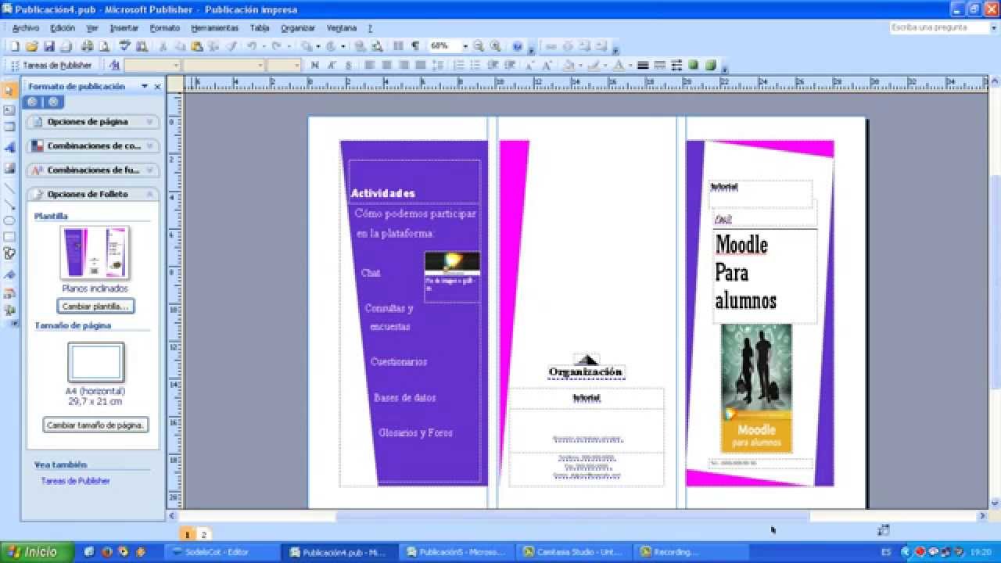Select the WordArt tool

coord(9,147)
